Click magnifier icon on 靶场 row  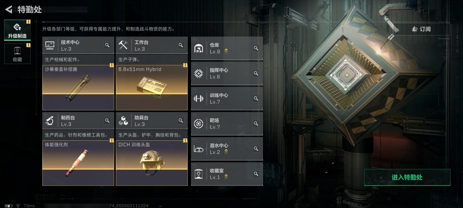256,124
